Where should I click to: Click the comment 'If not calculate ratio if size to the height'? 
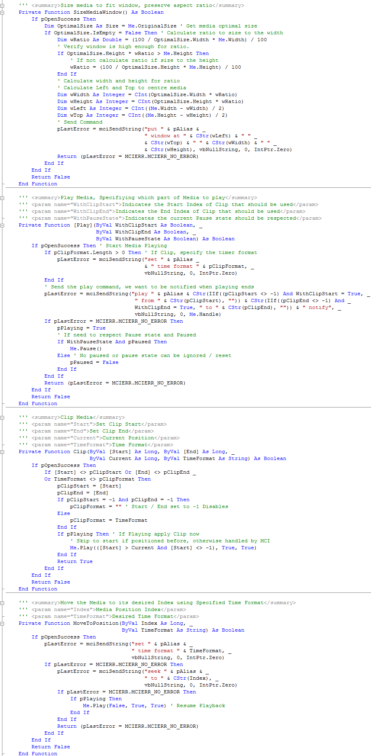coord(144,61)
